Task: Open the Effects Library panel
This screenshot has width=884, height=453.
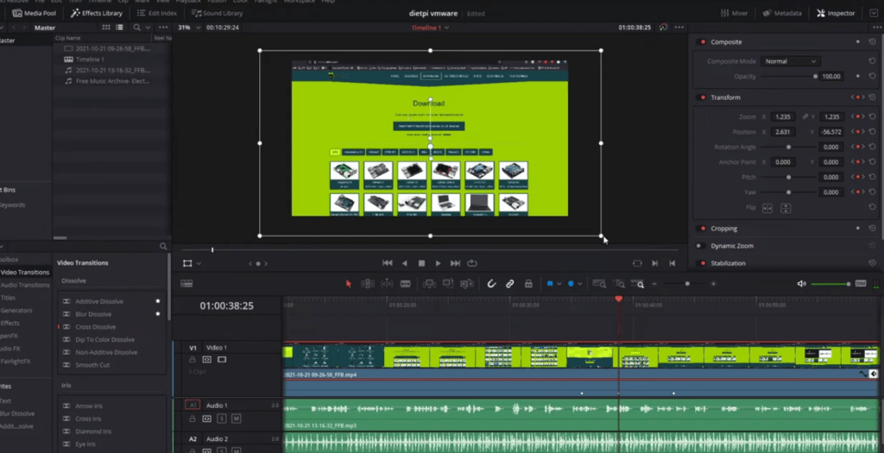Action: coord(96,13)
